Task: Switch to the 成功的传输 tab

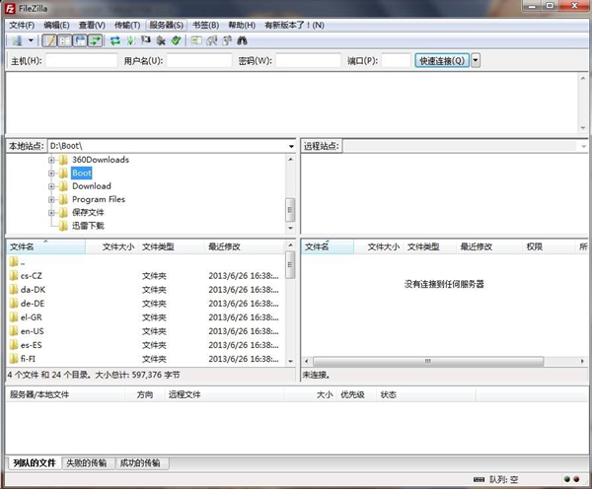Action: point(140,463)
